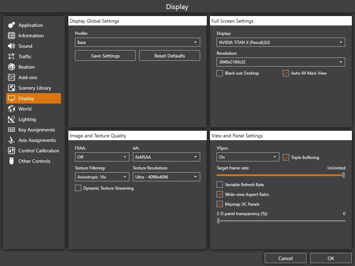Click the Traffic airplanes icon

tap(11, 56)
